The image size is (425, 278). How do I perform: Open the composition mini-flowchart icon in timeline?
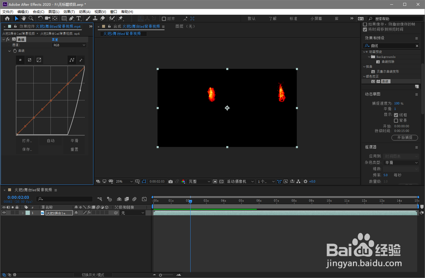(100, 199)
